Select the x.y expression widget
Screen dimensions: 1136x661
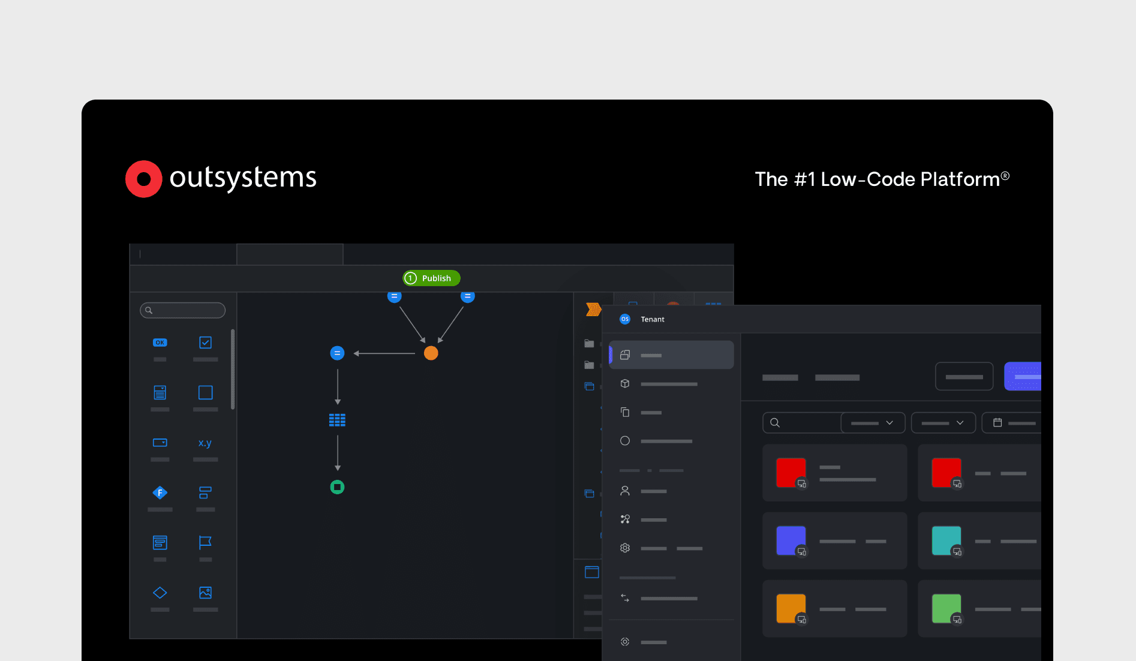pos(205,443)
